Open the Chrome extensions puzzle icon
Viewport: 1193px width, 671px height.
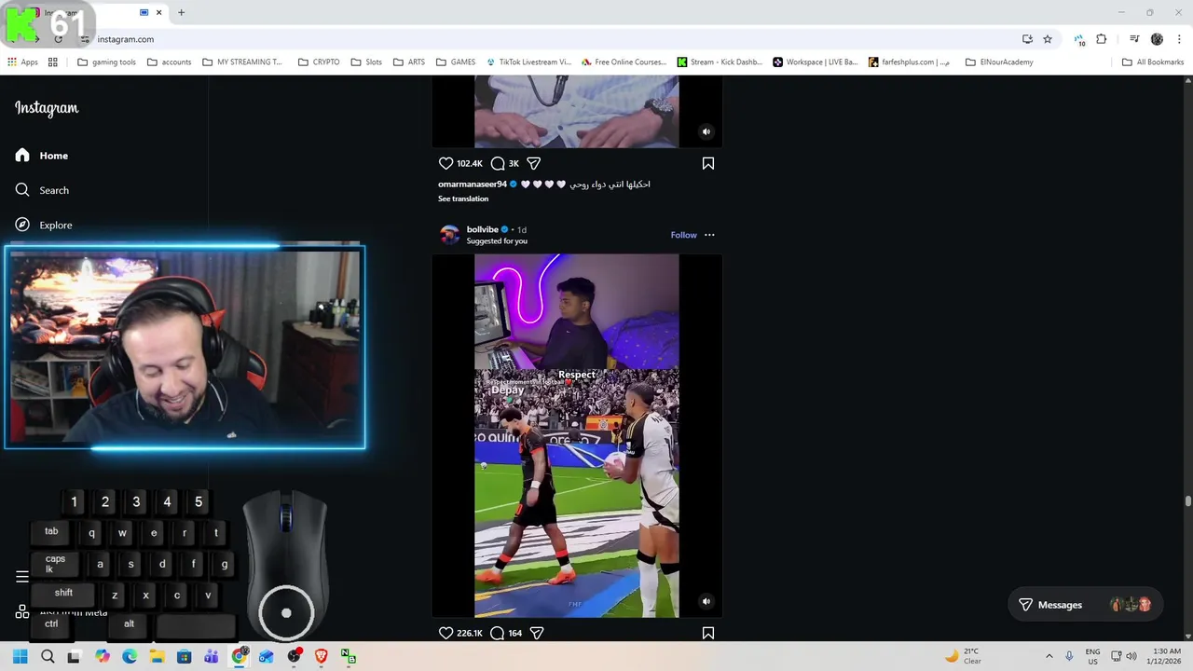(x=1102, y=39)
